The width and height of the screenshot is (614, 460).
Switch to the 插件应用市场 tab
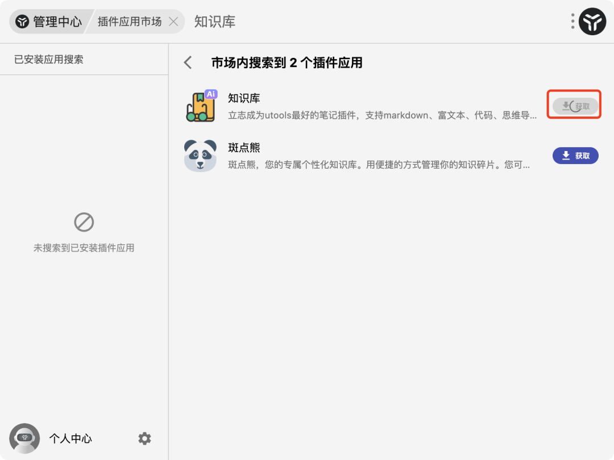click(x=130, y=22)
